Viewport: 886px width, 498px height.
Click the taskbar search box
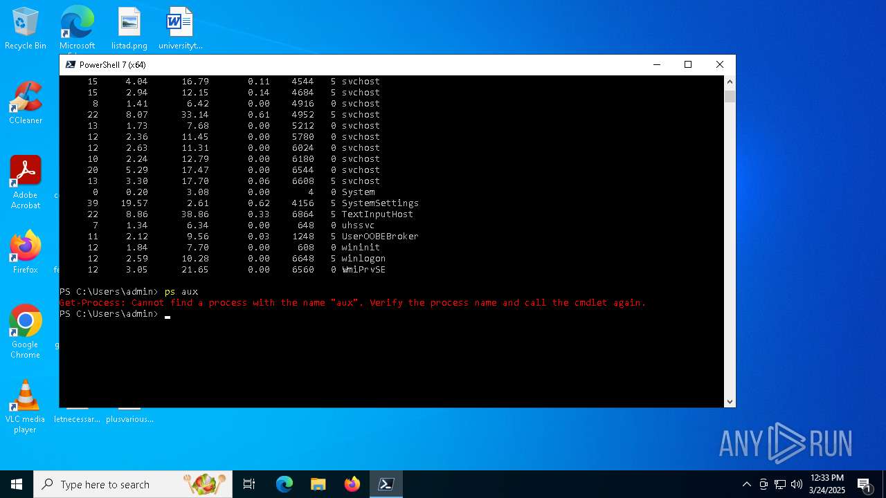[x=133, y=484]
